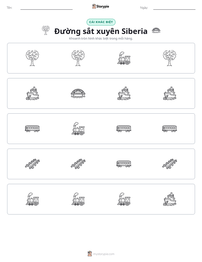Select the locomotive among the passenger cars
The height and width of the screenshot is (262, 202).
point(78,129)
